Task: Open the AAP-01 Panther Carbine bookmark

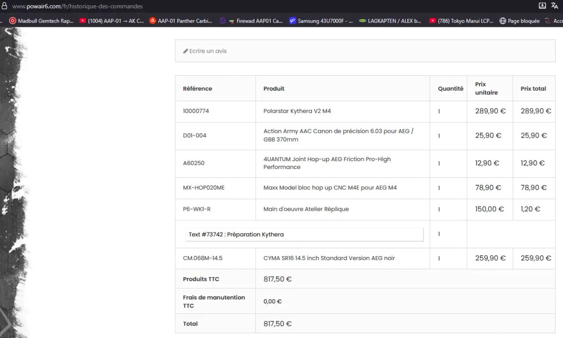Action: [180, 21]
